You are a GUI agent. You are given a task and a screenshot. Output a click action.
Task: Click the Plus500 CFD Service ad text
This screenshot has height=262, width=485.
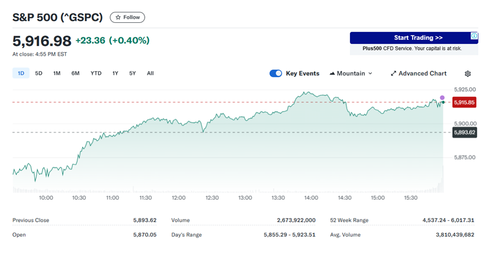pos(412,48)
